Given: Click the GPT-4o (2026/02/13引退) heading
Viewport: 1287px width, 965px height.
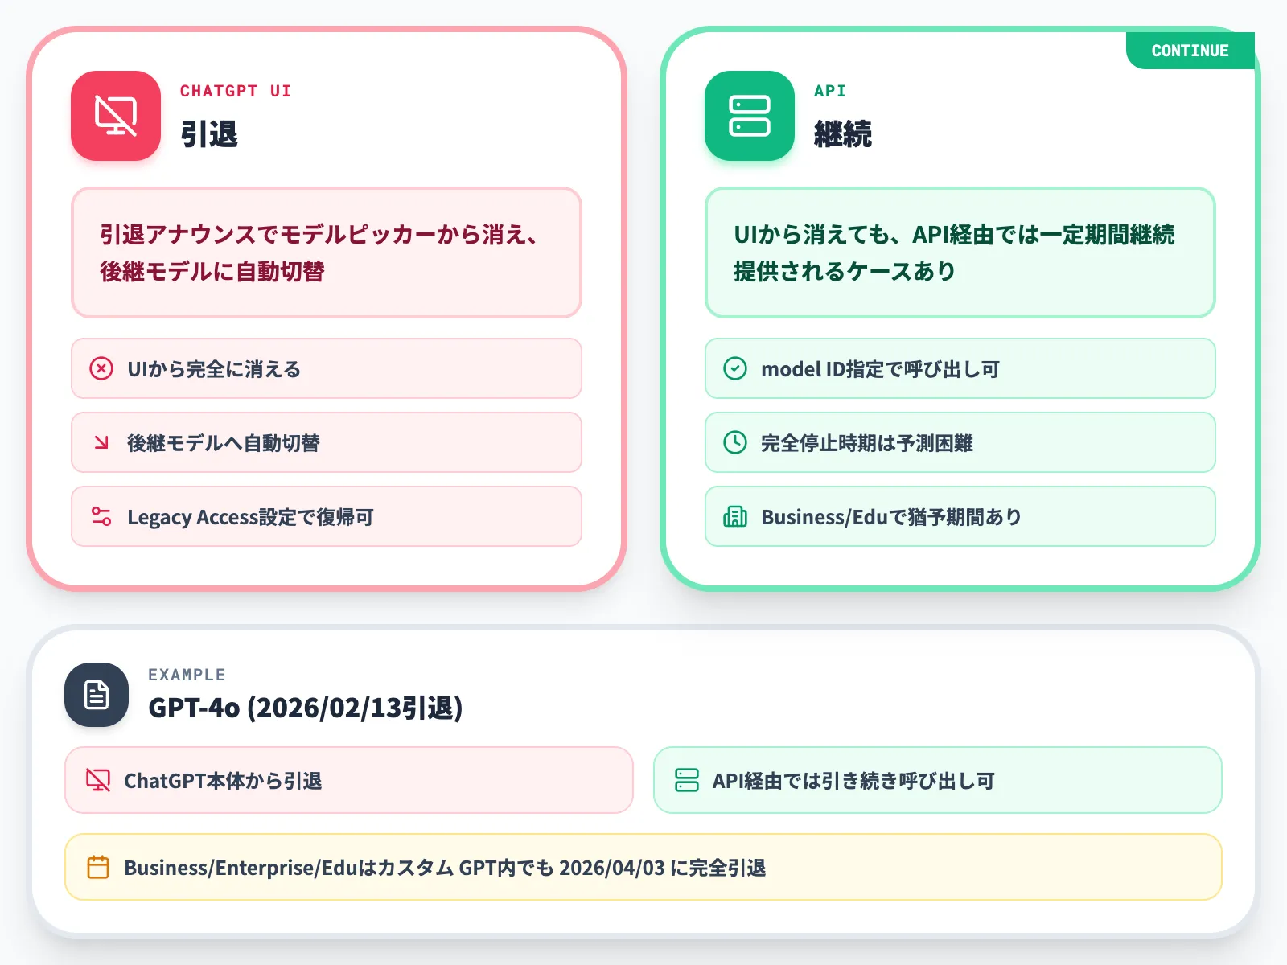Looking at the screenshot, I should point(306,708).
